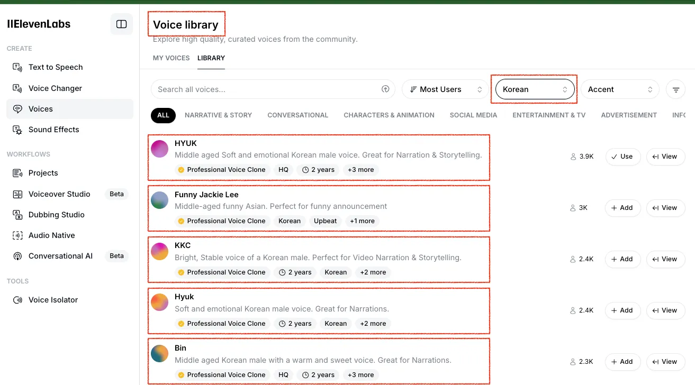Screen dimensions: 695x385
Task: Open Sound Effects page
Action: [70, 130]
